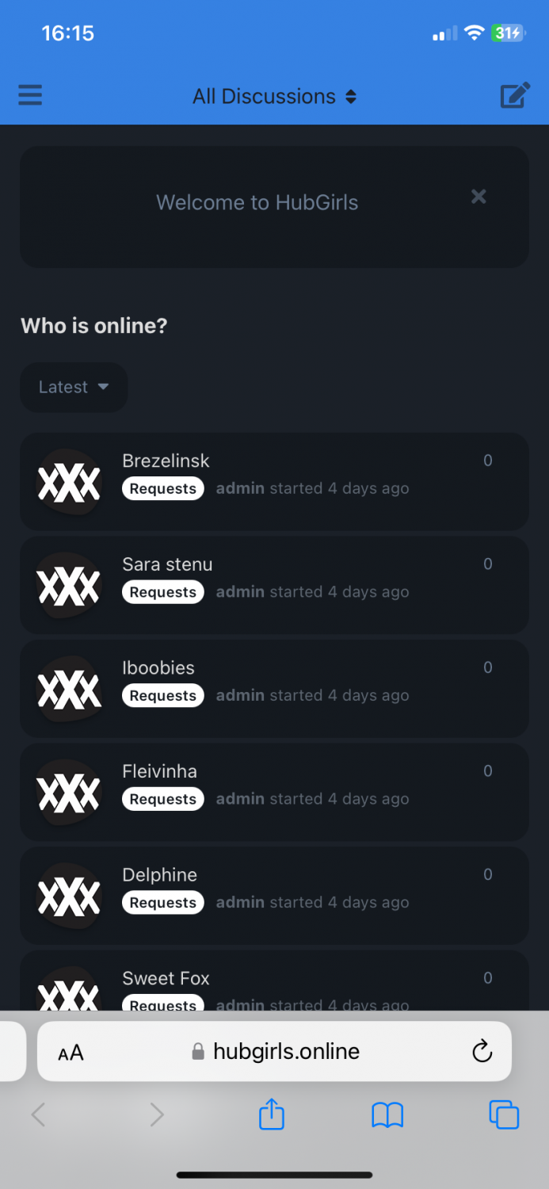This screenshot has width=549, height=1189.
Task: Open the Latest sort dropdown
Action: pos(74,387)
